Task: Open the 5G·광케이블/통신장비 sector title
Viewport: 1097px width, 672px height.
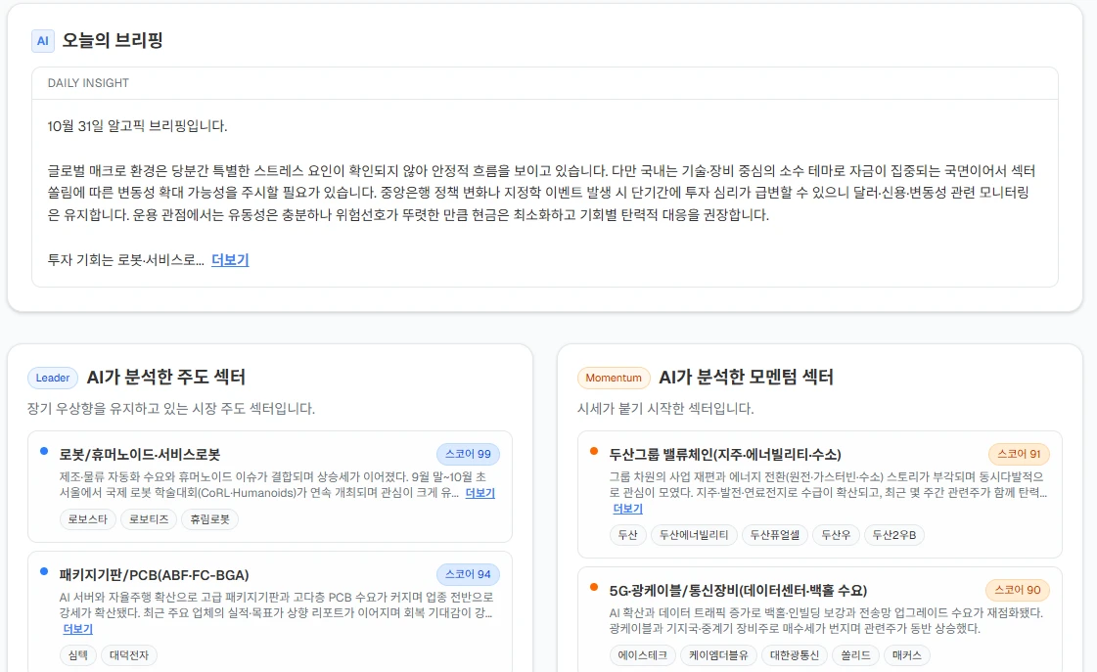Action: 738,591
